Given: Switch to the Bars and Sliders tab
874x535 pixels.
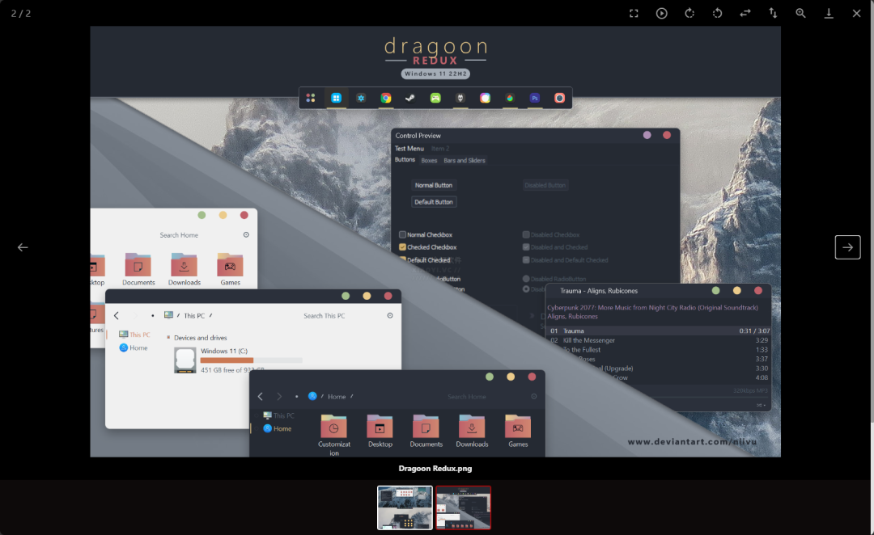Looking at the screenshot, I should 464,161.
